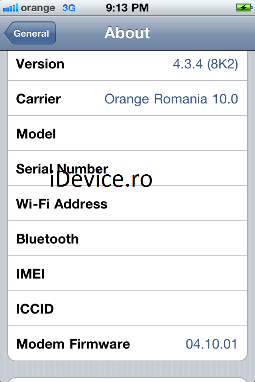This screenshot has height=382, width=255.
Task: Tap the orange carrier name in status bar
Action: (x=38, y=8)
